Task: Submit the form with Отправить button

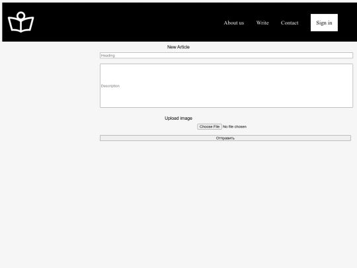Action: pyautogui.click(x=225, y=138)
